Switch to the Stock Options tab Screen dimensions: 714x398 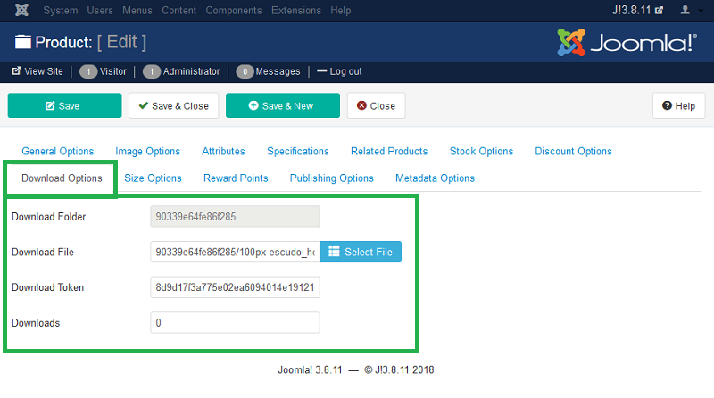click(481, 152)
